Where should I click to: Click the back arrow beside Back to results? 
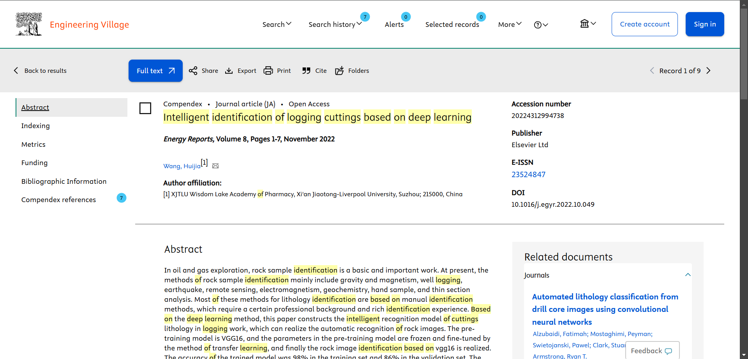click(16, 70)
